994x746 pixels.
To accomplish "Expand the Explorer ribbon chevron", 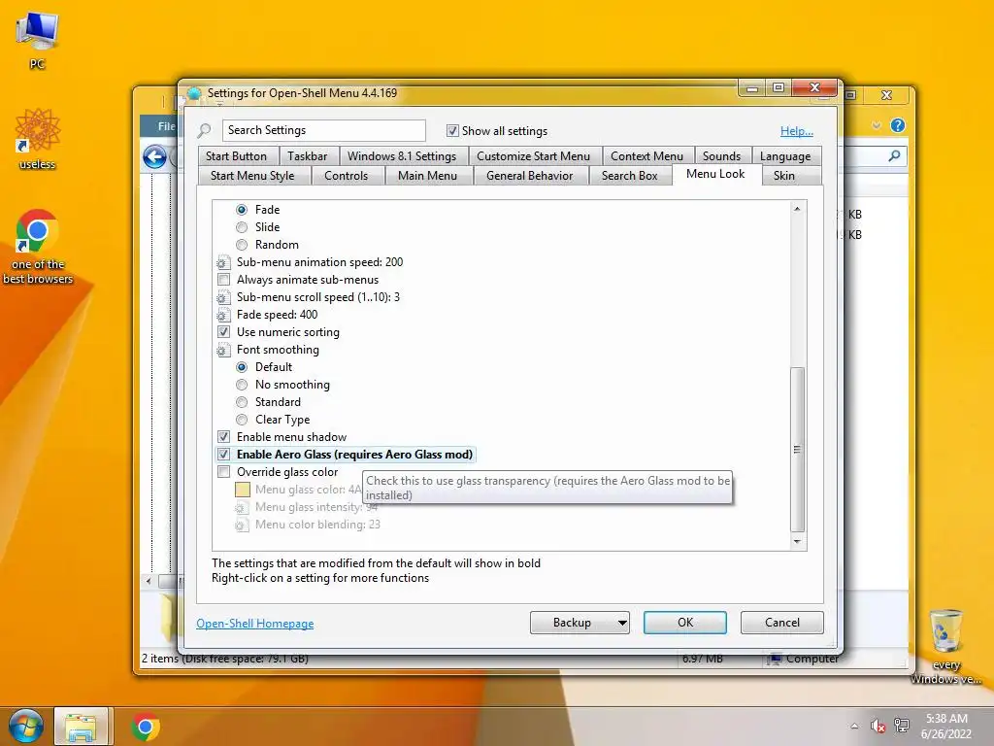I will point(877,125).
